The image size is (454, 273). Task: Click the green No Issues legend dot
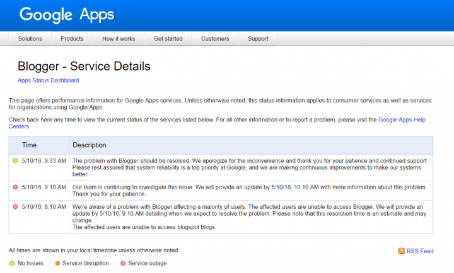pyautogui.click(x=12, y=263)
